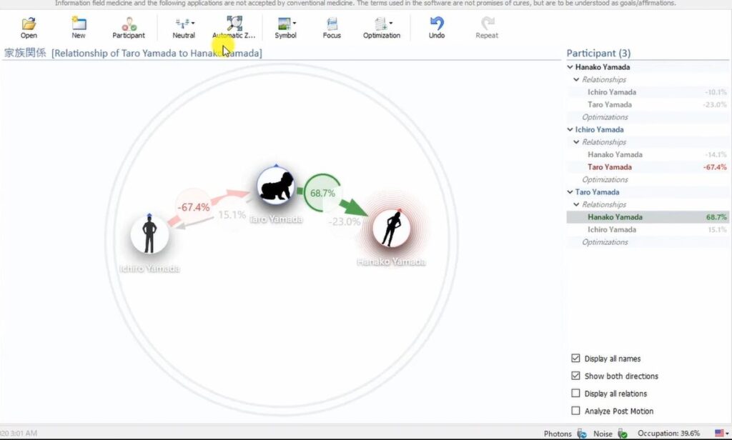Click the Neutral toolbar icon
The width and height of the screenshot is (732, 440).
pos(183,24)
